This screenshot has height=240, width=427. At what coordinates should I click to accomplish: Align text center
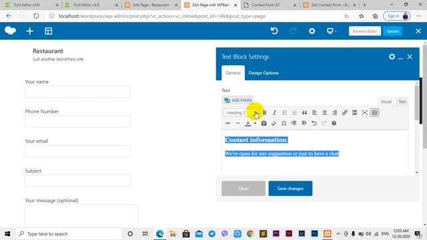[325, 113]
